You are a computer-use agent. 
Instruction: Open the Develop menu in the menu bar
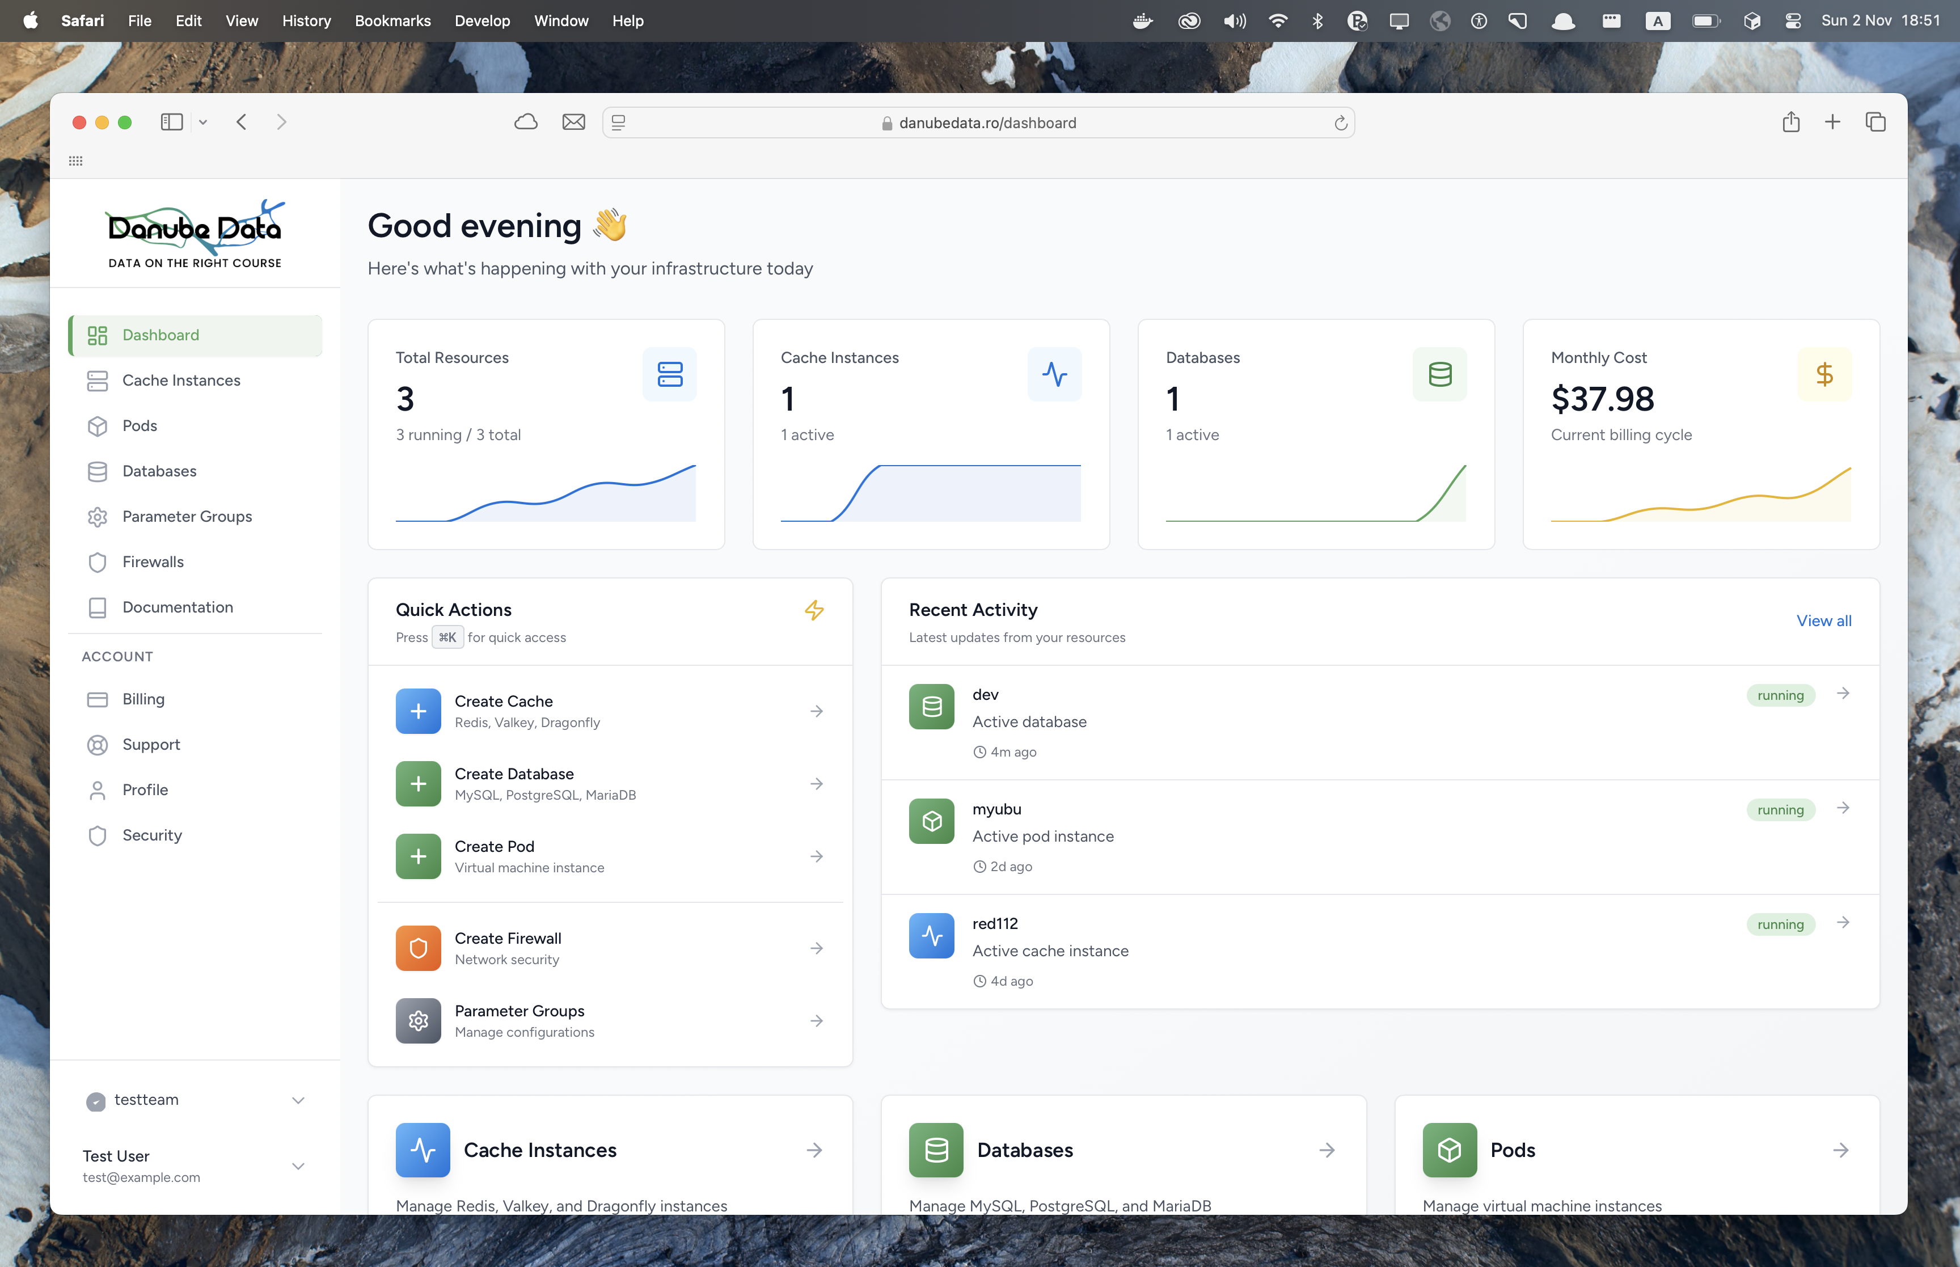tap(483, 20)
